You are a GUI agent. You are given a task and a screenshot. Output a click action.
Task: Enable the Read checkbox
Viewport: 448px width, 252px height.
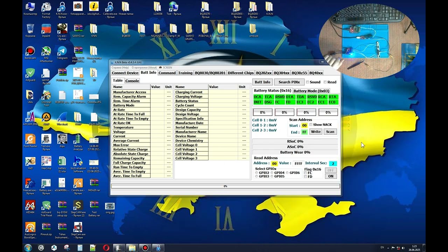(x=325, y=82)
